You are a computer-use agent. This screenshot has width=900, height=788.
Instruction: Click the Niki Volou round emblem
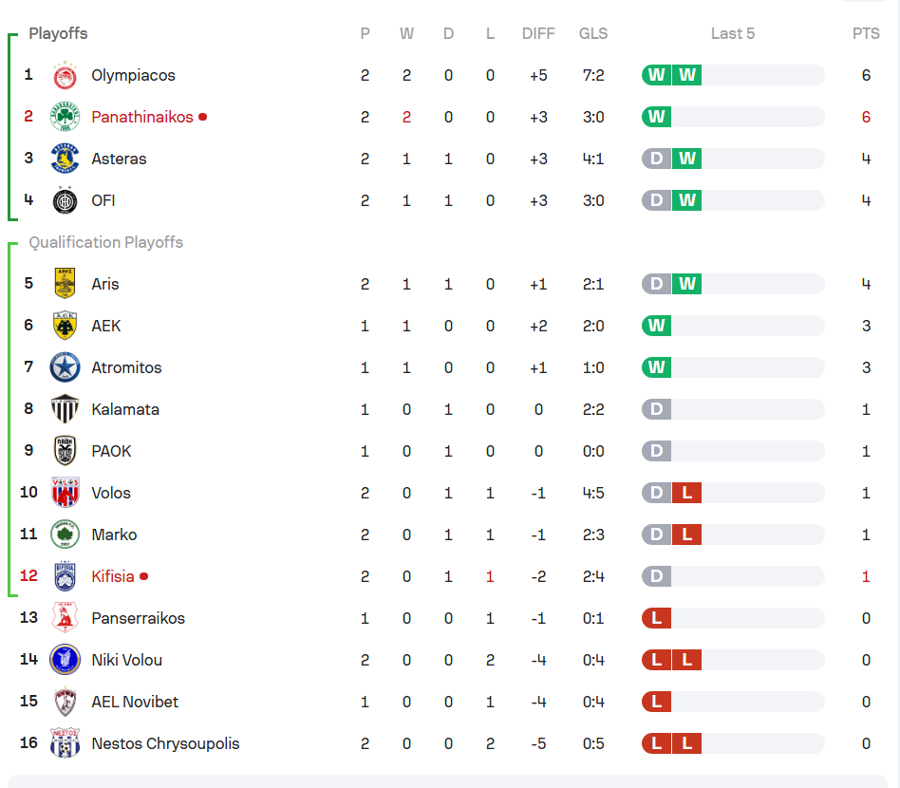pyautogui.click(x=65, y=660)
